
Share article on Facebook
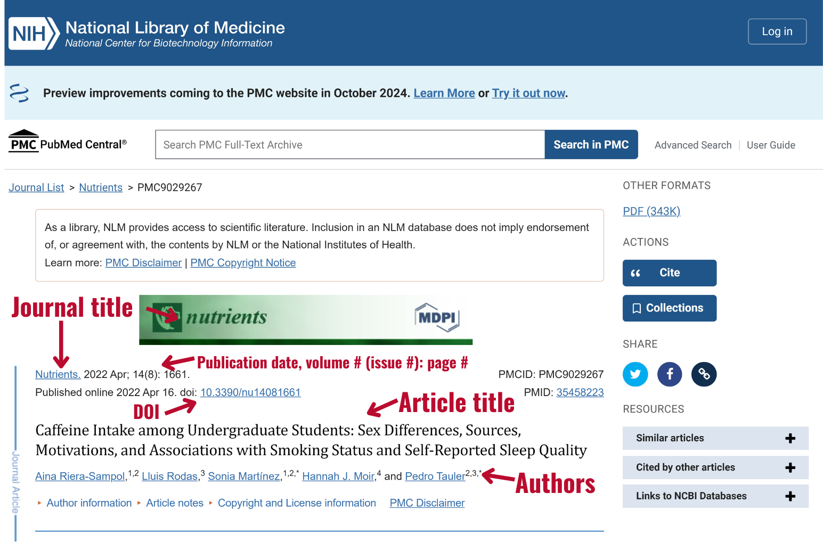670,374
